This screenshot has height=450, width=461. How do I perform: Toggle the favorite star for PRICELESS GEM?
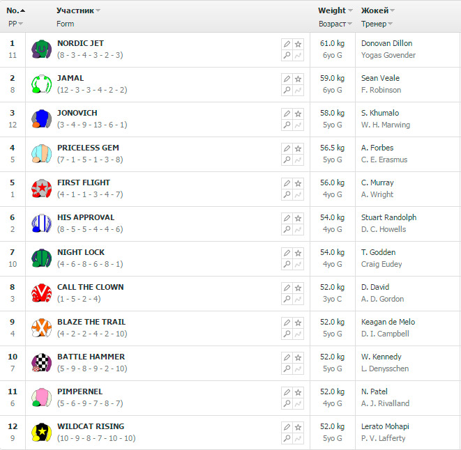point(298,148)
